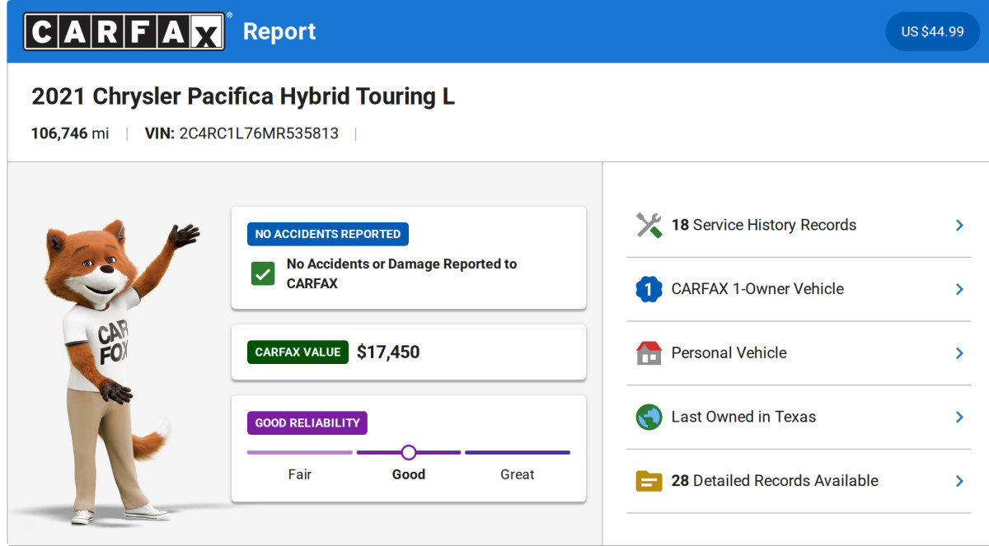Open 28 Detailed Records Available link
This screenshot has height=546, width=989.
pos(775,481)
